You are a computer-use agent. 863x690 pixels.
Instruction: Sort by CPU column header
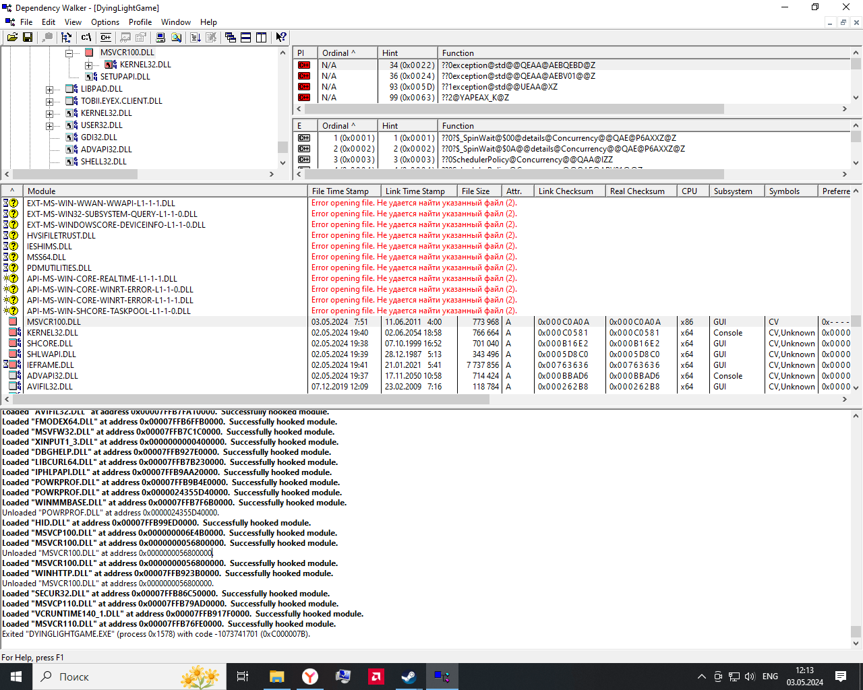click(693, 191)
